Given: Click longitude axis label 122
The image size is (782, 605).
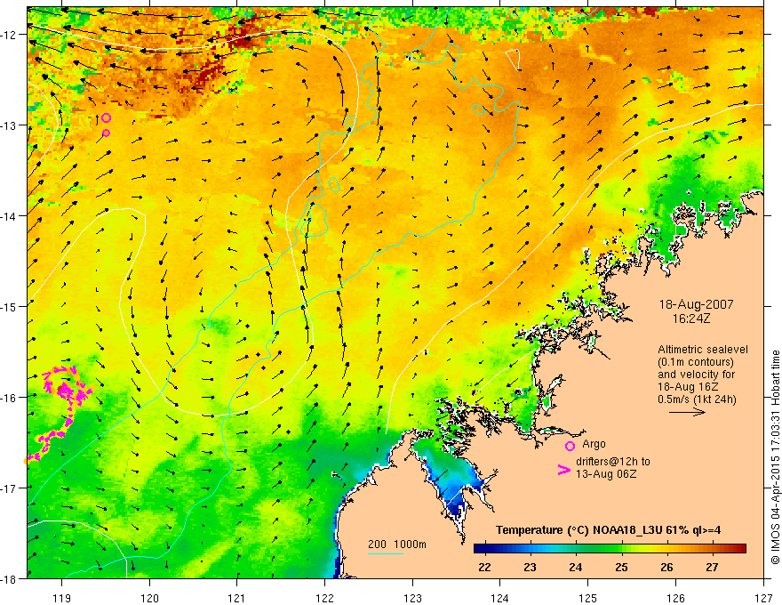Looking at the screenshot, I should tap(324, 598).
